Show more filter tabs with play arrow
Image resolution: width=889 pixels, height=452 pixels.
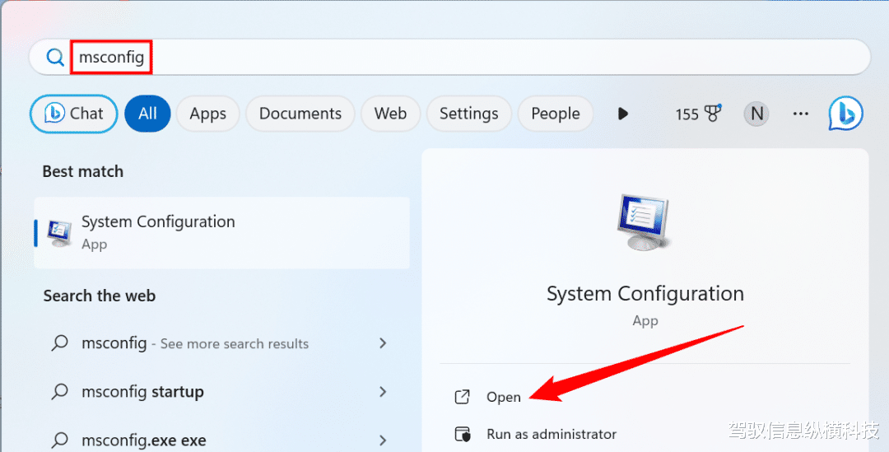[622, 114]
